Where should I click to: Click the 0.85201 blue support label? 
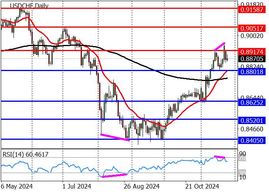[x=252, y=121]
